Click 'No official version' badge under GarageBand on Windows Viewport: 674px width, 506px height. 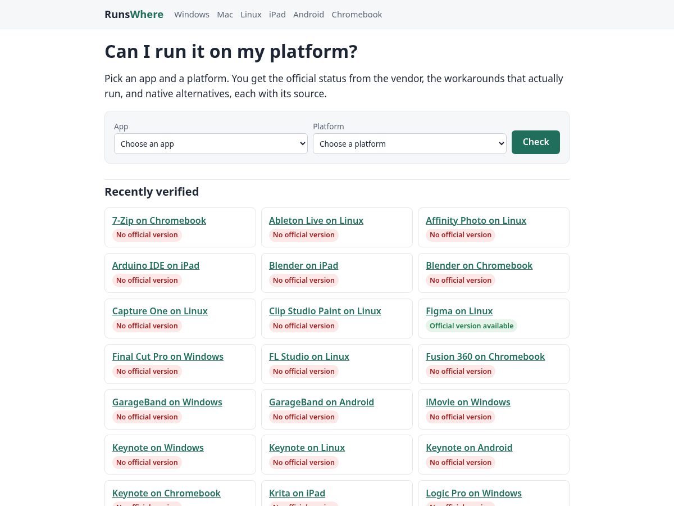(x=147, y=417)
